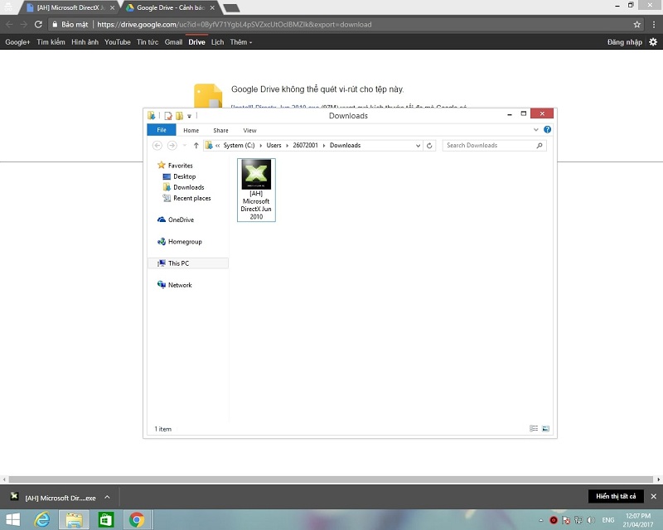
Task: Refresh the Downloads folder view
Action: [x=429, y=145]
